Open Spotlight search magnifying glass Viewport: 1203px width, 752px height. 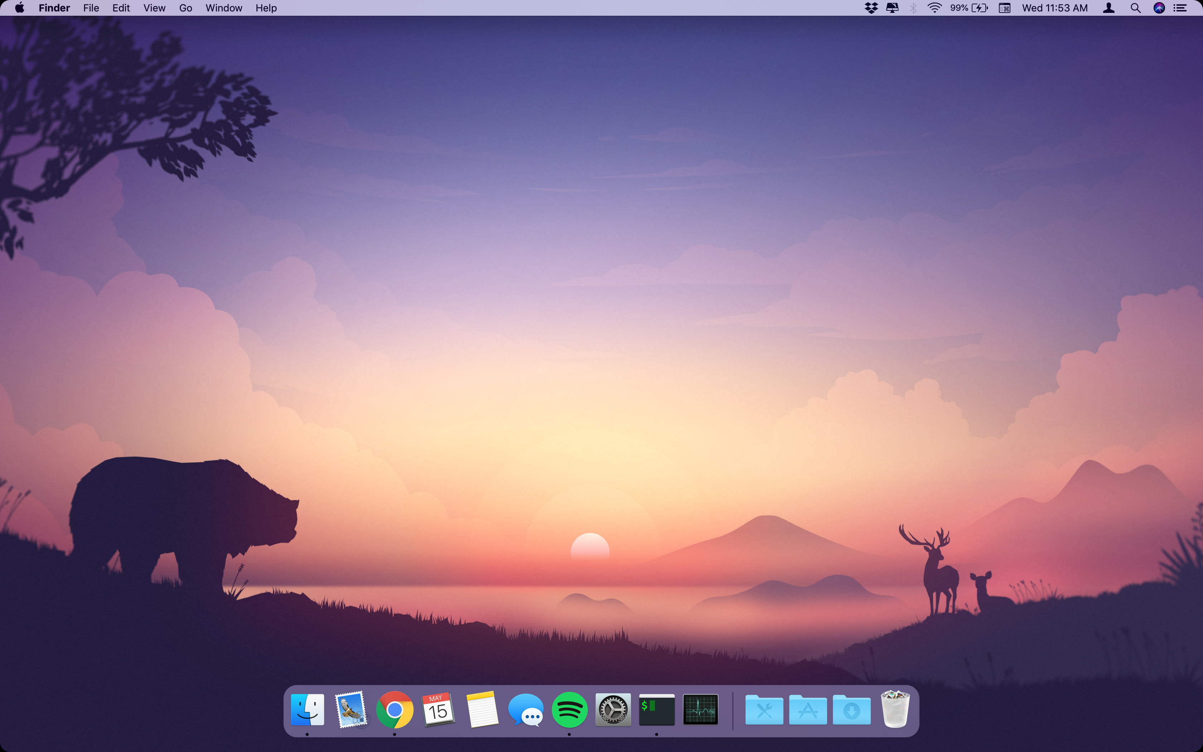(x=1135, y=8)
